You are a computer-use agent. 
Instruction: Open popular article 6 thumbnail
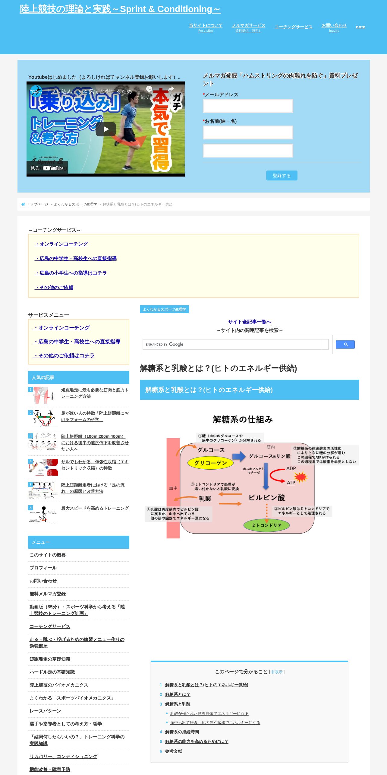pos(43,514)
